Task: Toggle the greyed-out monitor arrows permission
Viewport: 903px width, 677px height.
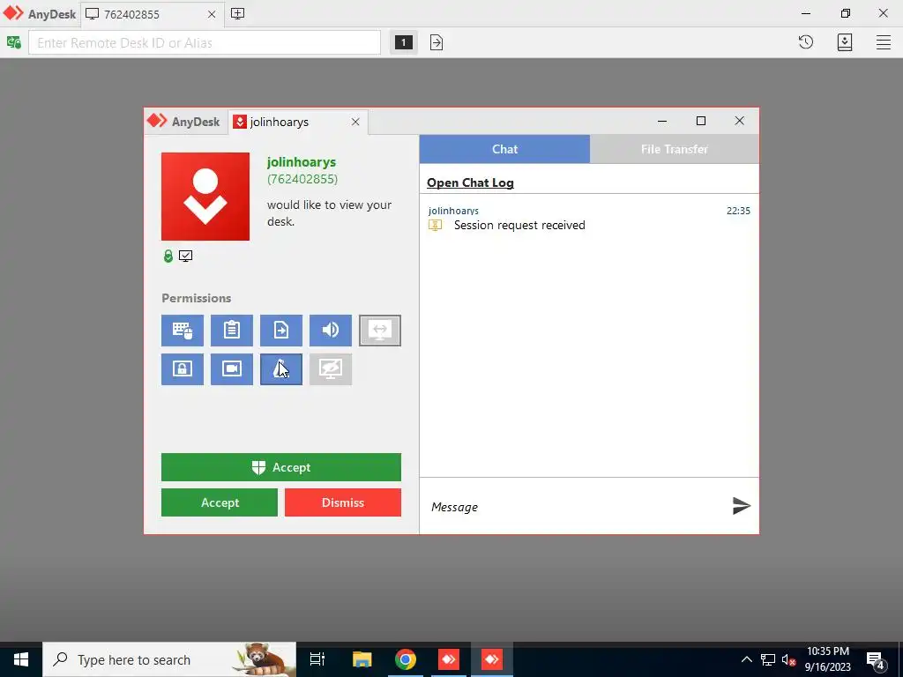Action: (380, 331)
